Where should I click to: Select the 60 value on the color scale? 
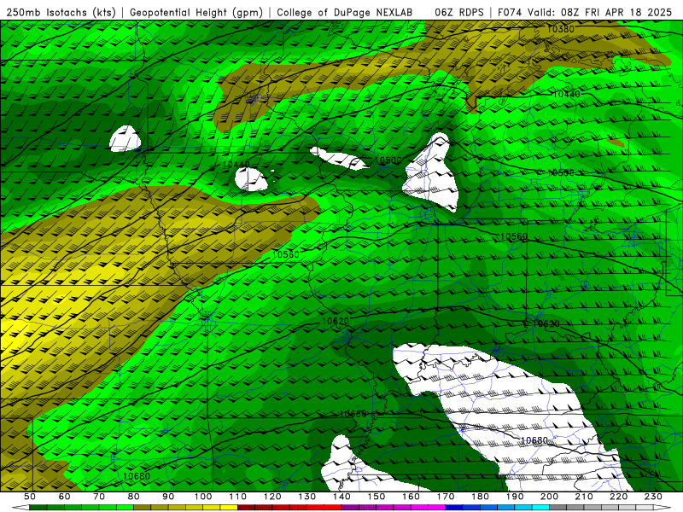click(64, 497)
